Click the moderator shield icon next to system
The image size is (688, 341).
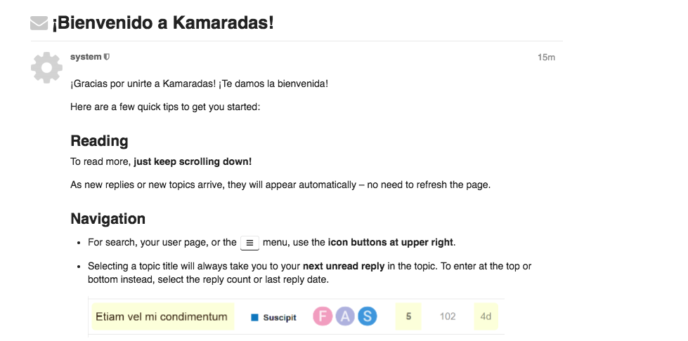[x=107, y=57]
